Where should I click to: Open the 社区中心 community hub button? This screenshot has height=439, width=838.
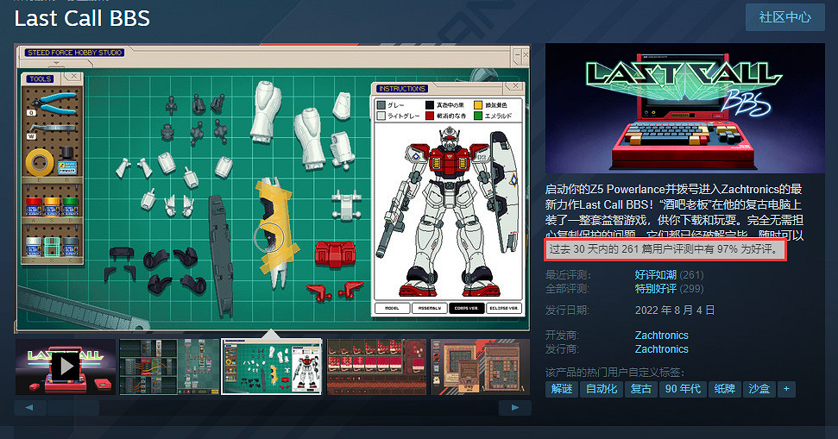tap(785, 17)
